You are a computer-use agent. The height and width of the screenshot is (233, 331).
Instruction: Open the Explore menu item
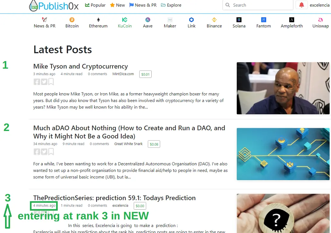click(x=174, y=5)
